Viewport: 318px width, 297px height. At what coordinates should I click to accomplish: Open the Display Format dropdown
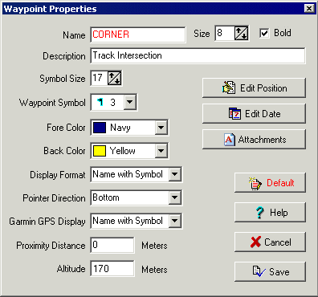pos(175,174)
